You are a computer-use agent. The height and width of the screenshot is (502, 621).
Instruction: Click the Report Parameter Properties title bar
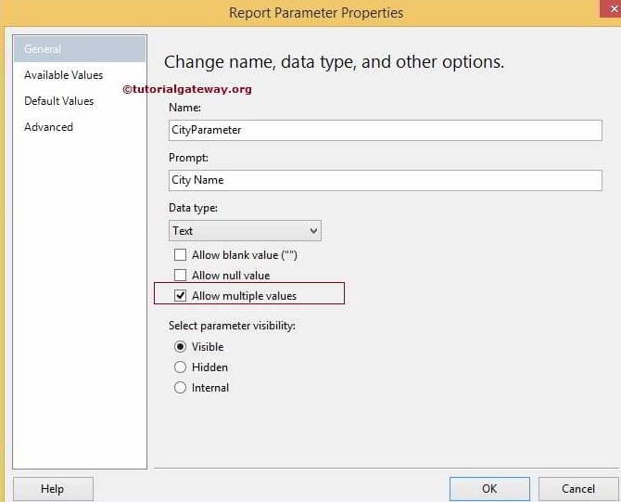[316, 13]
